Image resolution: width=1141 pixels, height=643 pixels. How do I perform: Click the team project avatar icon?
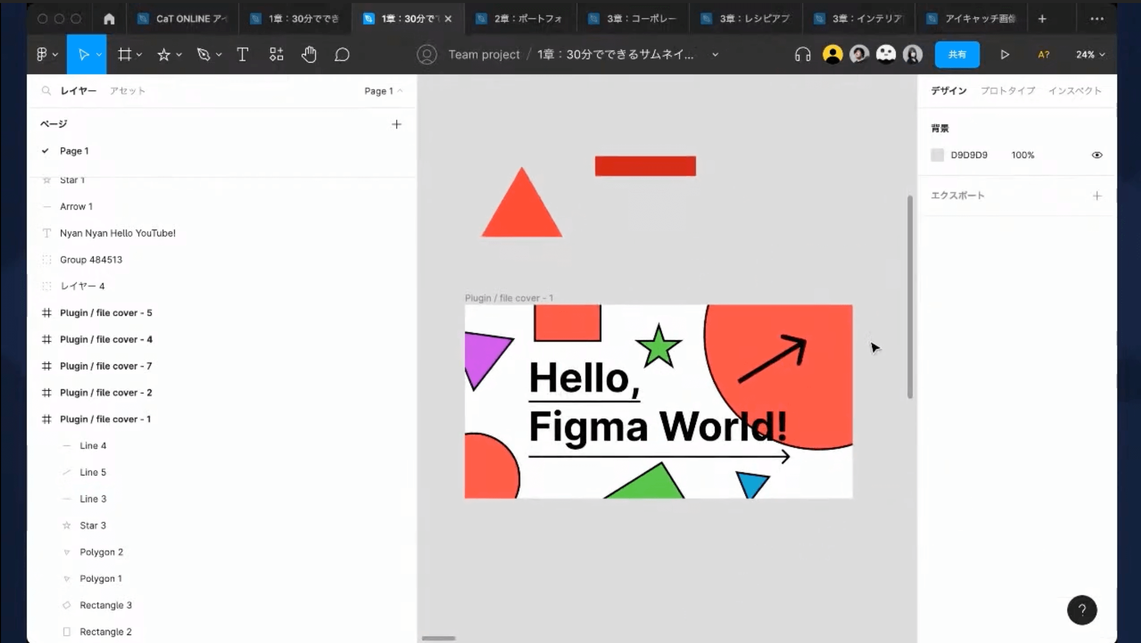427,54
